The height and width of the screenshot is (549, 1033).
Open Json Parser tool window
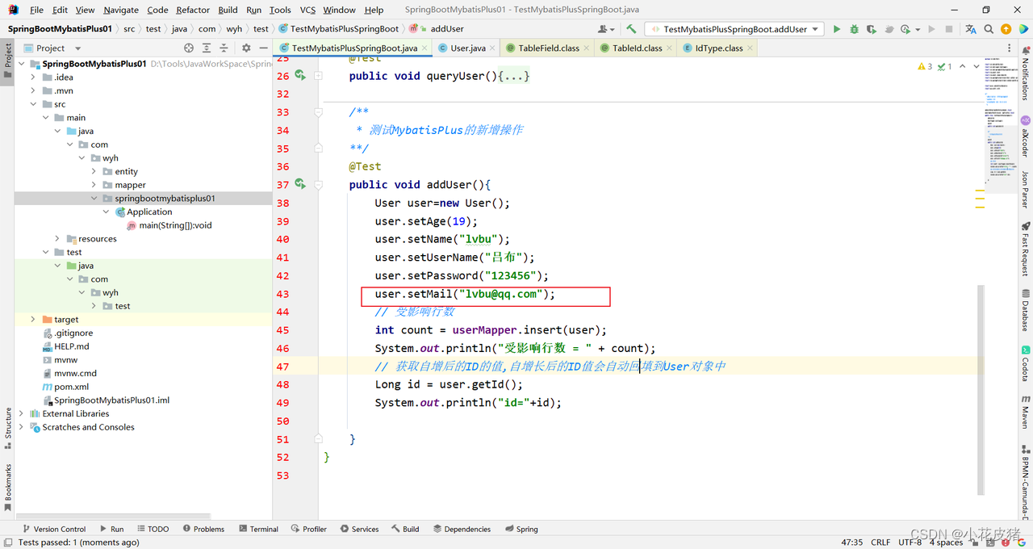[1026, 191]
